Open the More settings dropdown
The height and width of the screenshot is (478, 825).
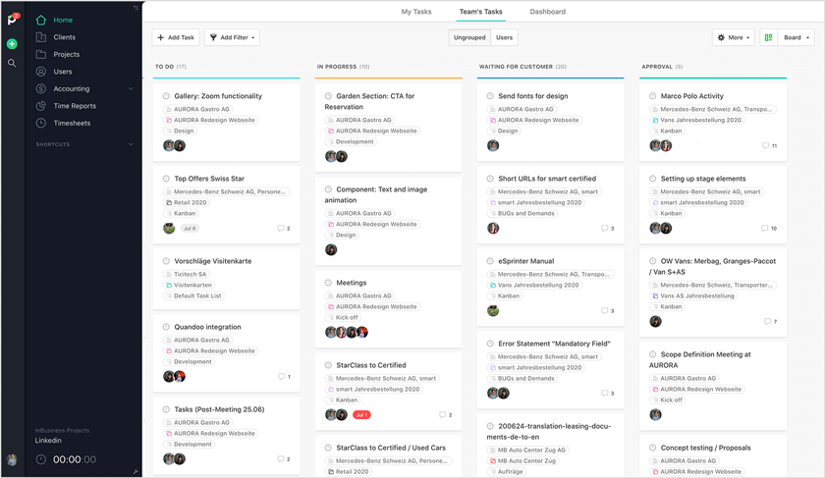[734, 38]
